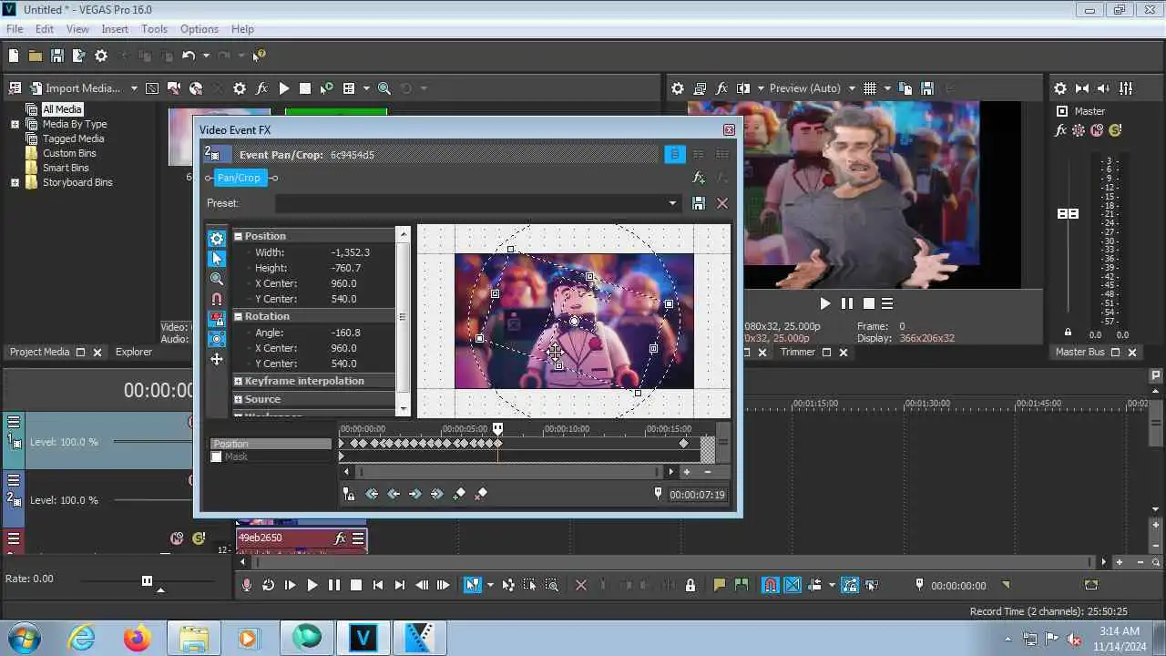Image resolution: width=1166 pixels, height=656 pixels.
Task: Delete the Pan/Crop preset
Action: click(722, 203)
